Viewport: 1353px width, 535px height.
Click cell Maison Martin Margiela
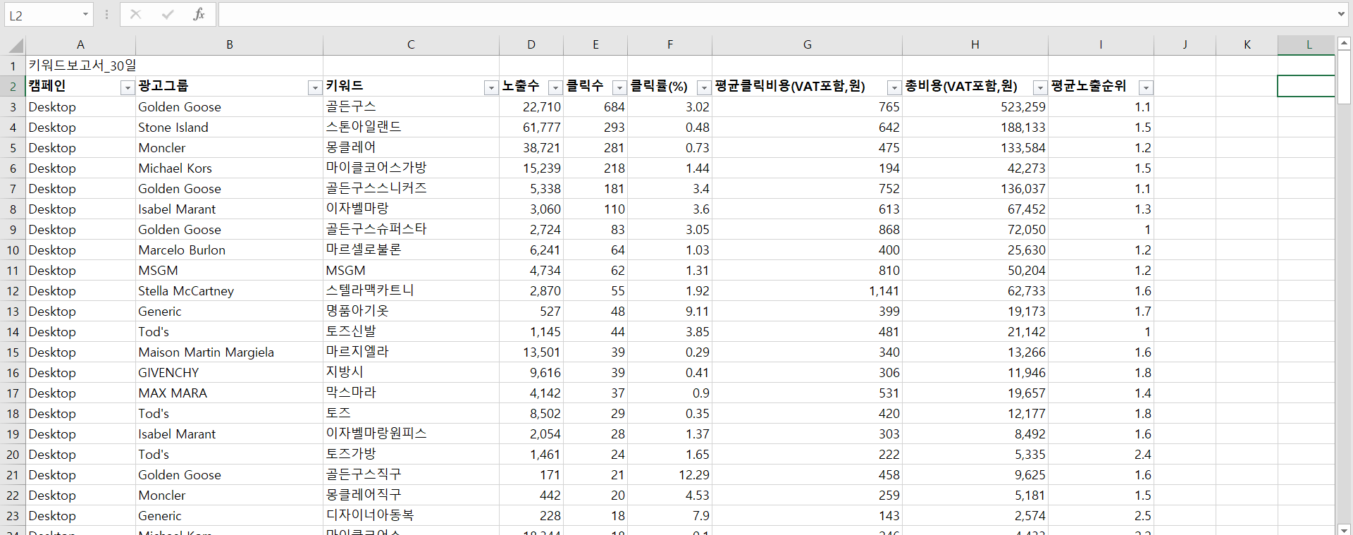point(230,352)
